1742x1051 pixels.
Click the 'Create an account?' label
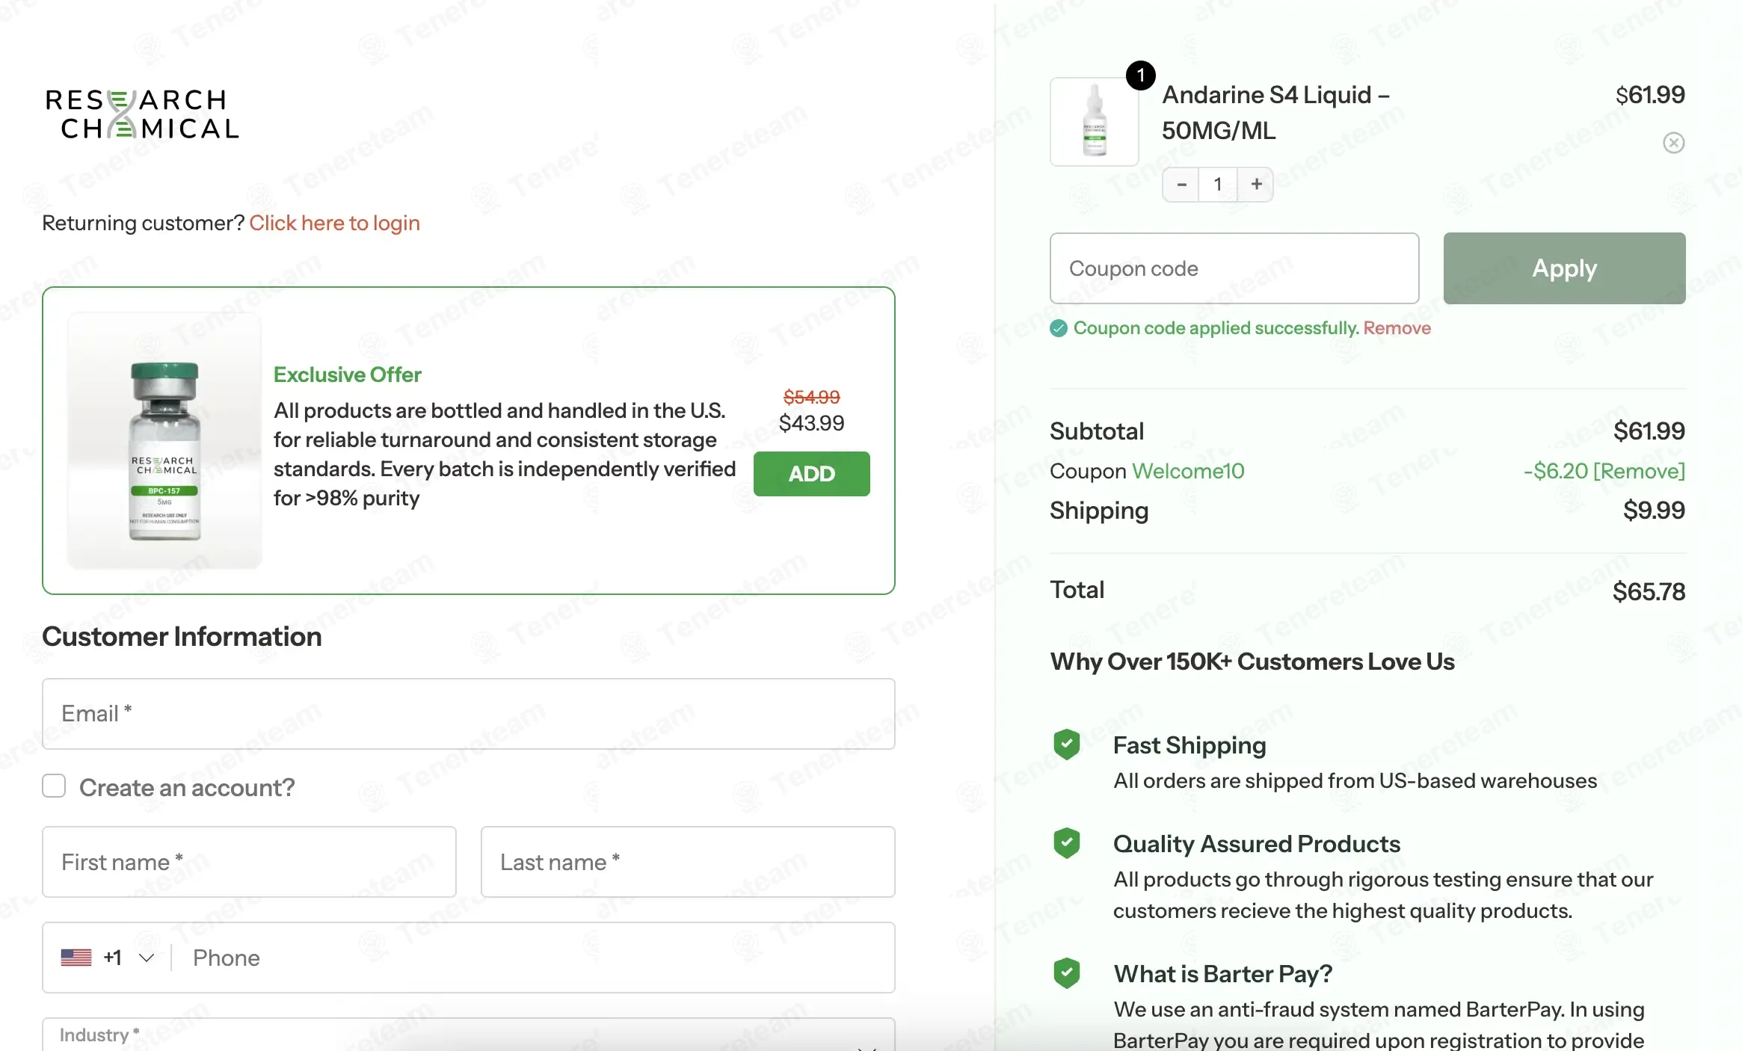tap(187, 787)
